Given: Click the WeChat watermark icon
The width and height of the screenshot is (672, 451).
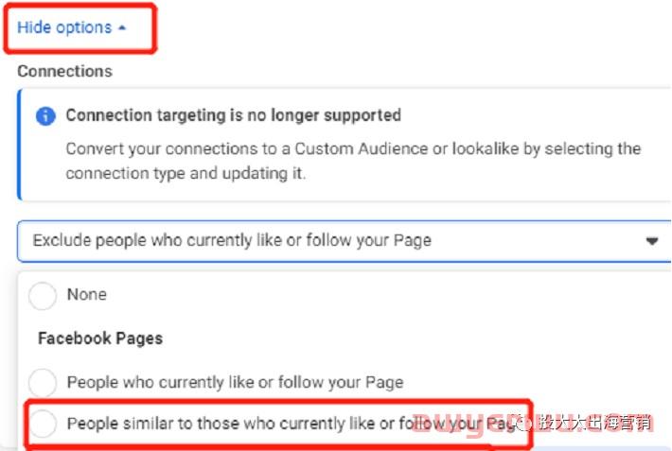Looking at the screenshot, I should coord(523,424).
